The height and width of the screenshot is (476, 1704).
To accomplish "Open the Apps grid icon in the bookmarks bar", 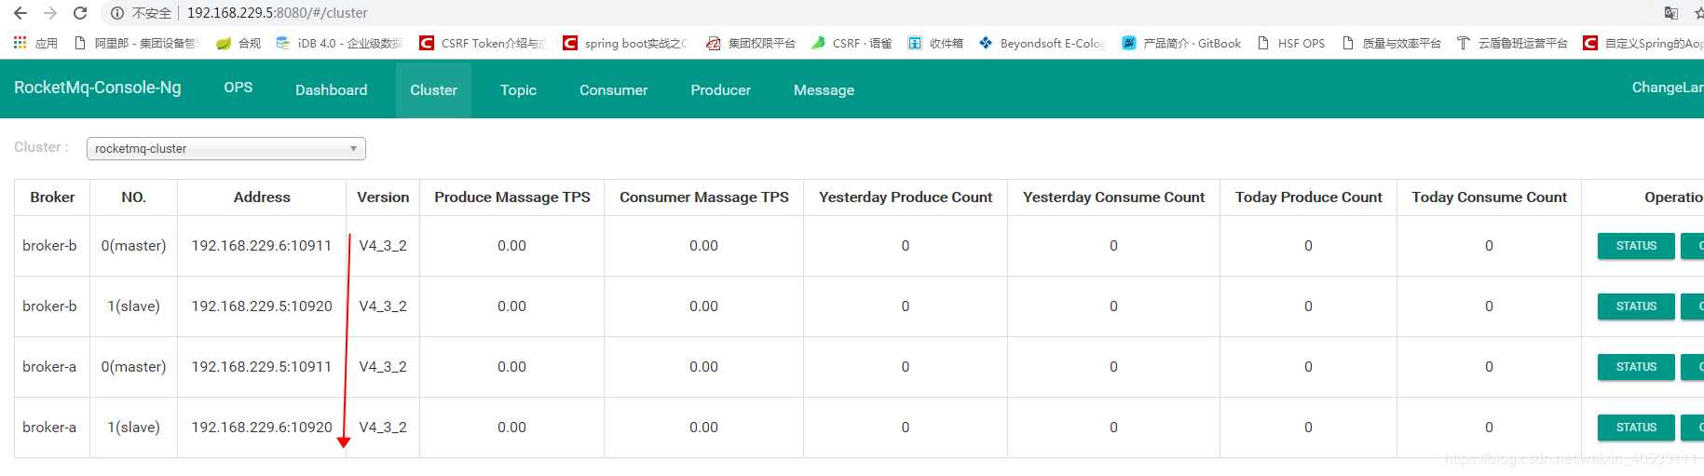I will (x=20, y=43).
